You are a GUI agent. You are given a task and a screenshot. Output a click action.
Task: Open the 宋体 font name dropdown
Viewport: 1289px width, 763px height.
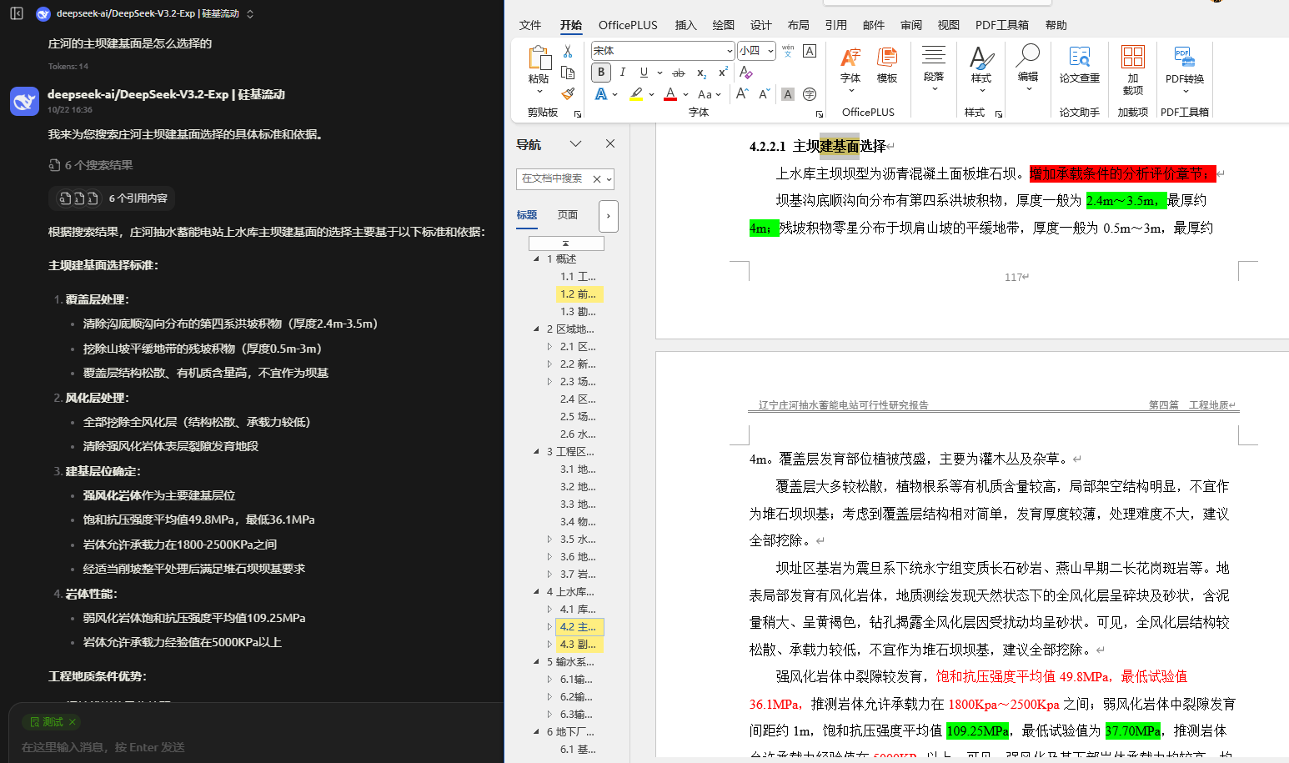point(730,51)
